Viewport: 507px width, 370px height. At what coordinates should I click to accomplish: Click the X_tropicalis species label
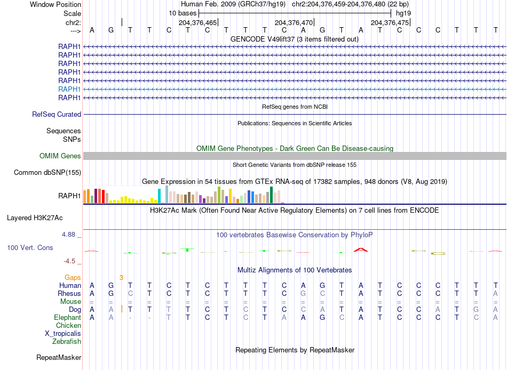[x=63, y=334]
